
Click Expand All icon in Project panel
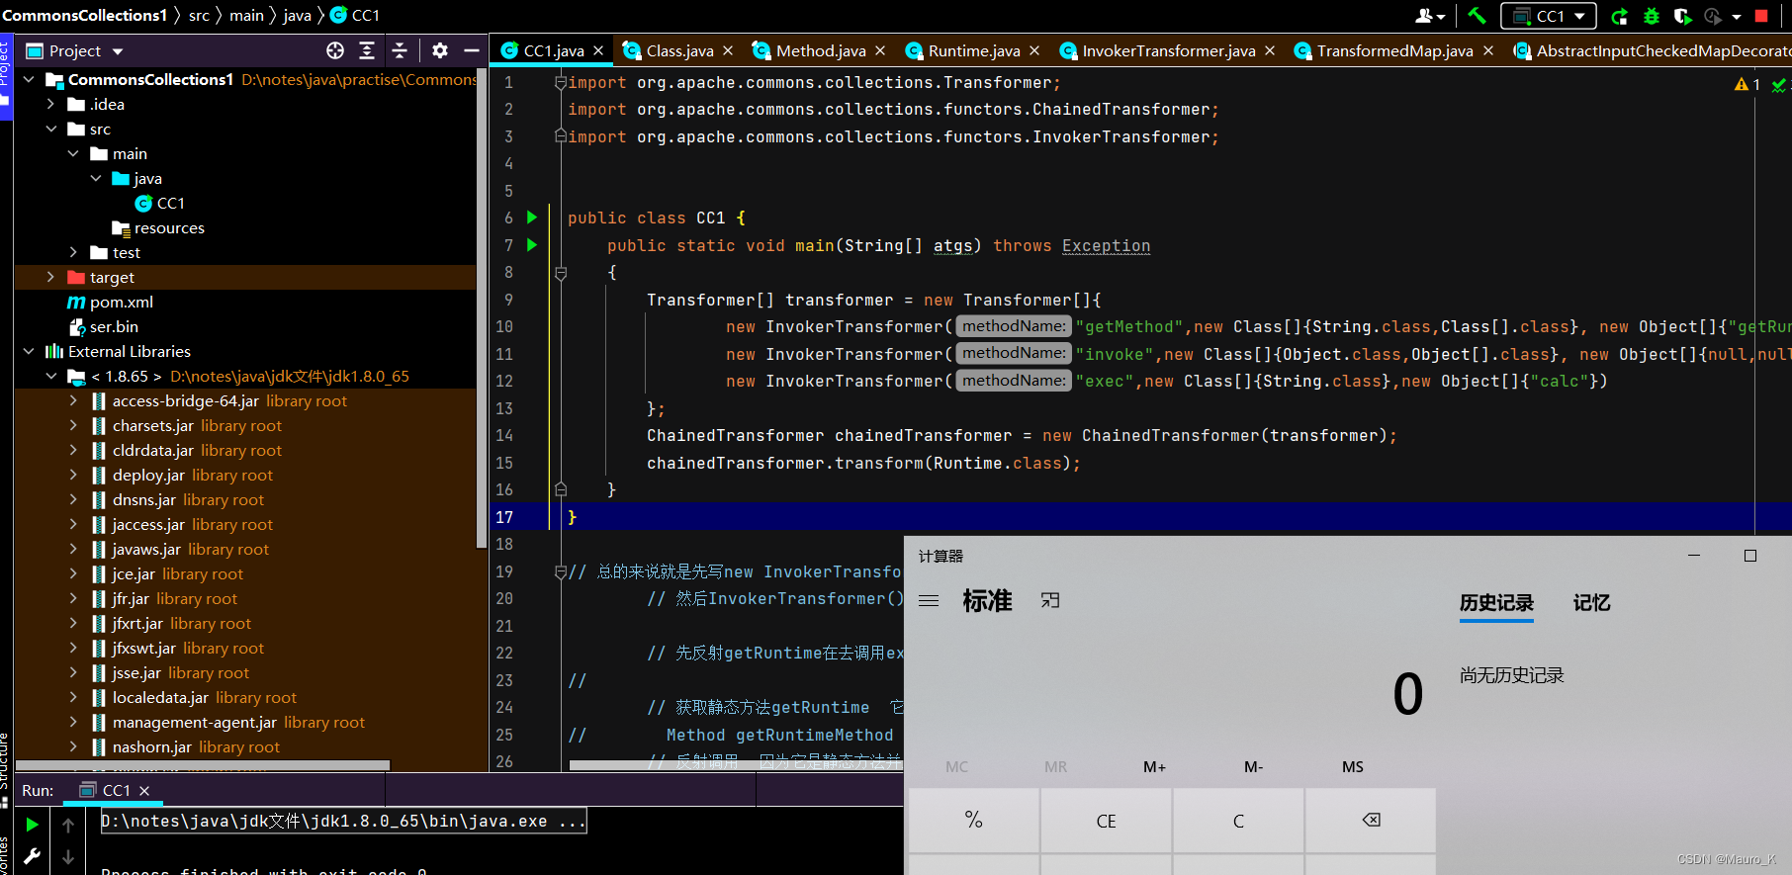coord(367,50)
